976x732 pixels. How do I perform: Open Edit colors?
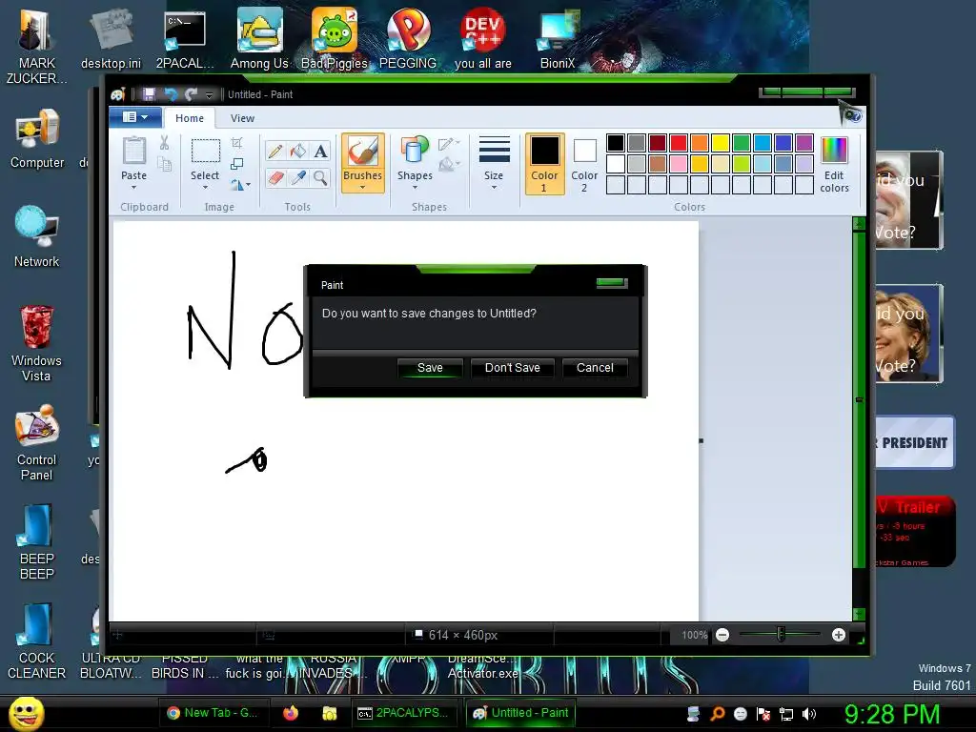834,165
